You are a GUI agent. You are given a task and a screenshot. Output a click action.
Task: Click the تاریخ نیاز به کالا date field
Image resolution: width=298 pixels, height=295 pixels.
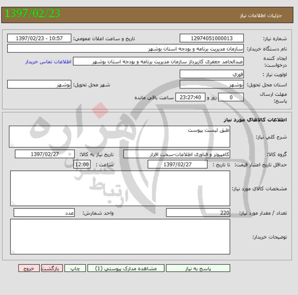coord(45,154)
